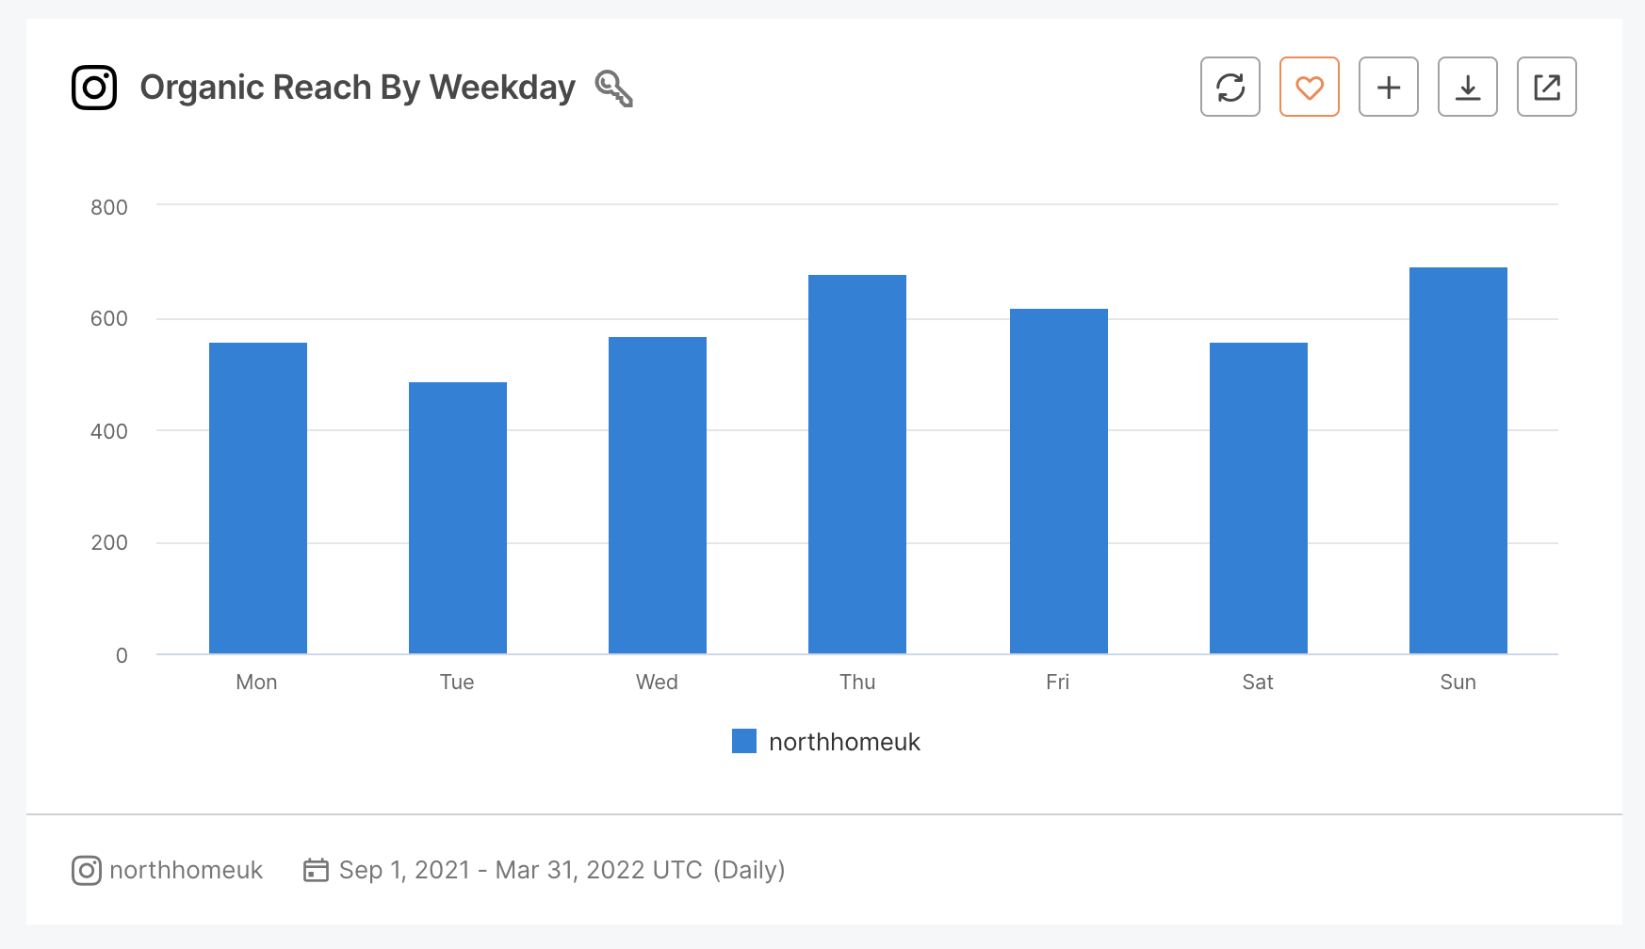The width and height of the screenshot is (1645, 949).
Task: Open the export download icon
Action: (x=1467, y=88)
